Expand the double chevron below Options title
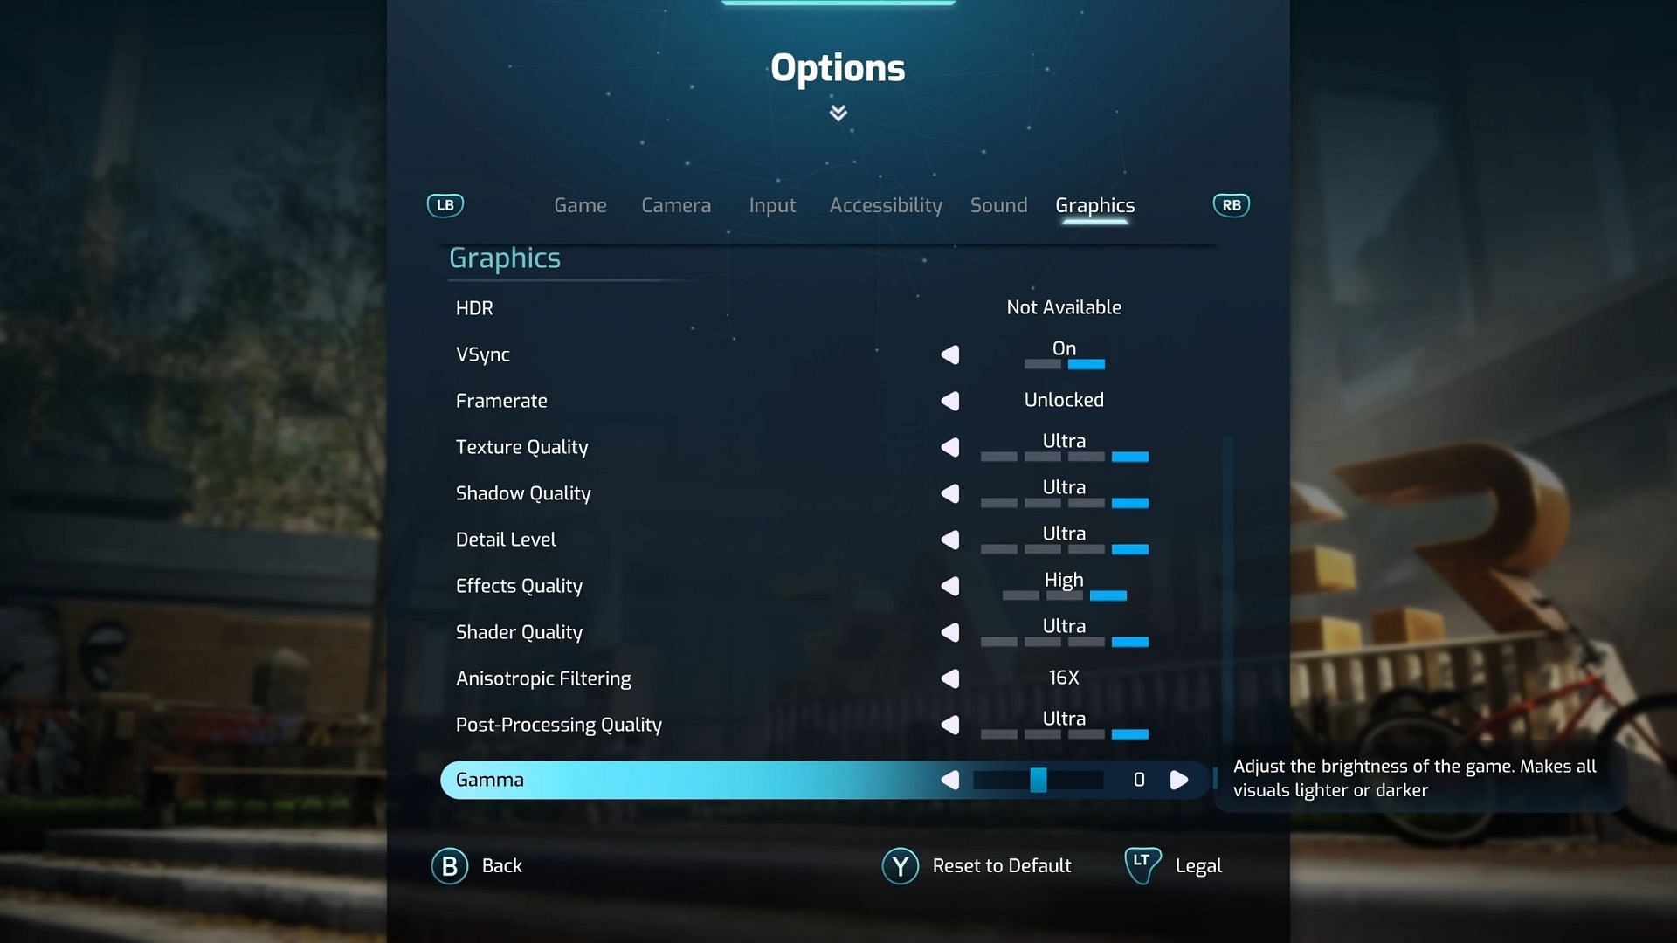The image size is (1677, 943). point(838,113)
